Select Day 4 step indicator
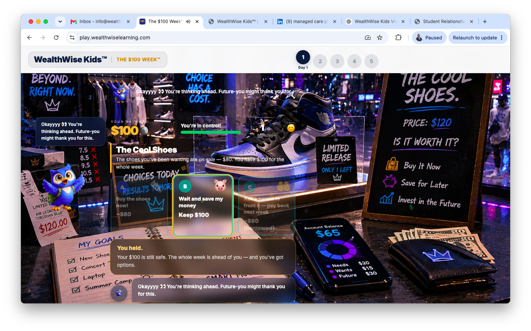The height and width of the screenshot is (331, 531). [x=354, y=61]
